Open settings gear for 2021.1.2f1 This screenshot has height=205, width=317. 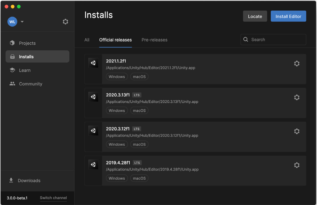click(x=297, y=64)
